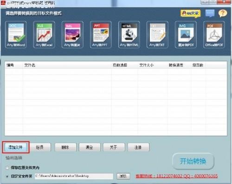Screen dimensions: 232x184
Task: Click the 注册 register button
Action: tap(138, 147)
